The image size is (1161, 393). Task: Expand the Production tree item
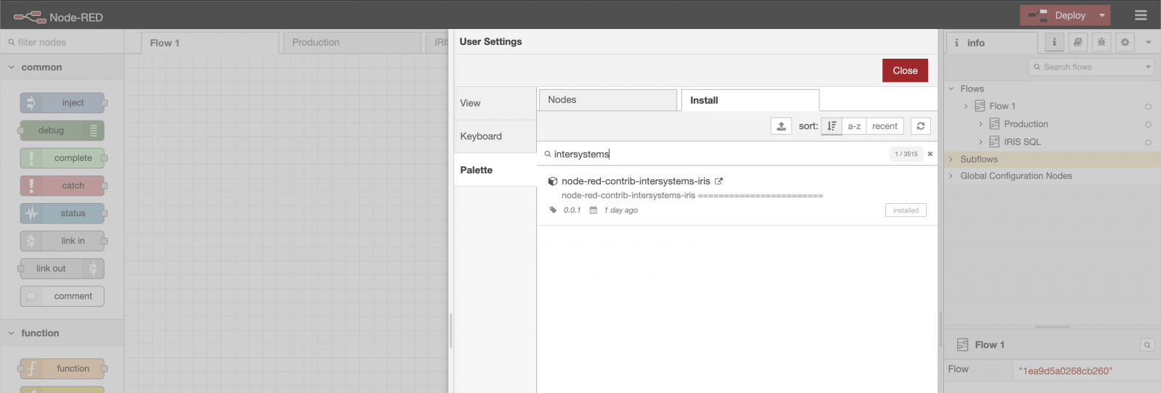pos(980,124)
